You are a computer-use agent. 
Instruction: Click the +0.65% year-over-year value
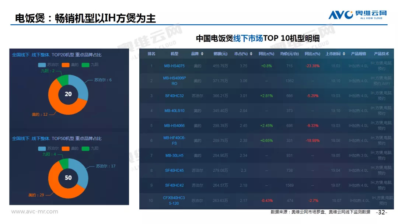click(266, 140)
